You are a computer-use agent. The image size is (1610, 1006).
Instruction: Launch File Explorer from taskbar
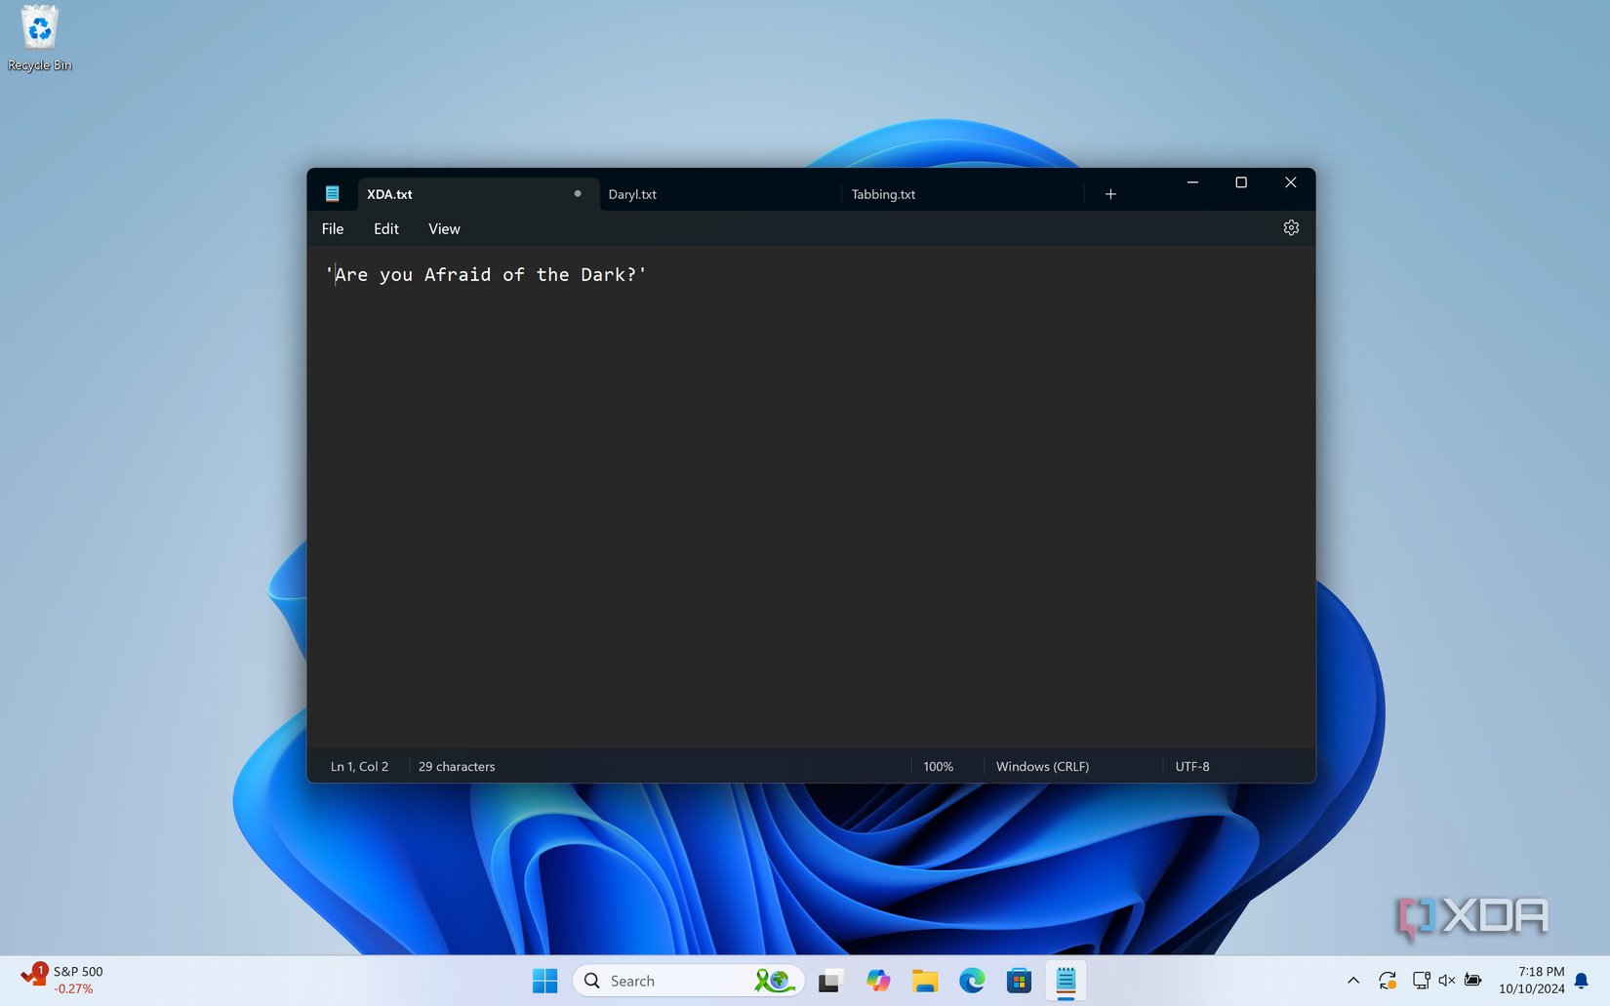coord(925,981)
